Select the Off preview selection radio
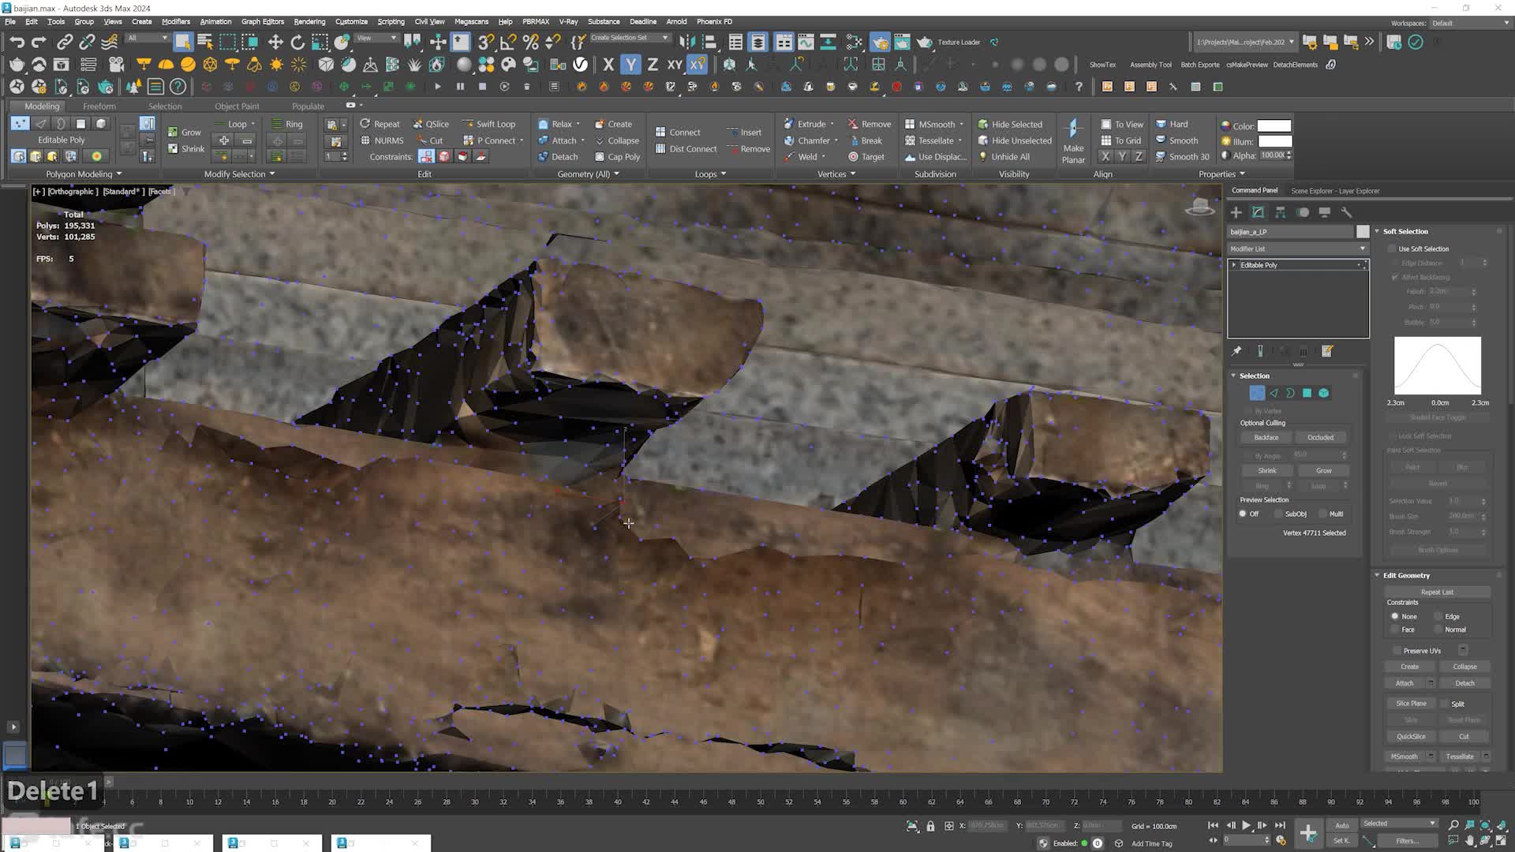 click(x=1243, y=514)
